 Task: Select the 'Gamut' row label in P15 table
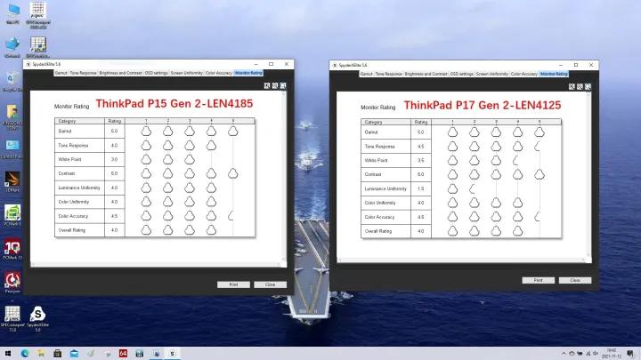(65, 132)
